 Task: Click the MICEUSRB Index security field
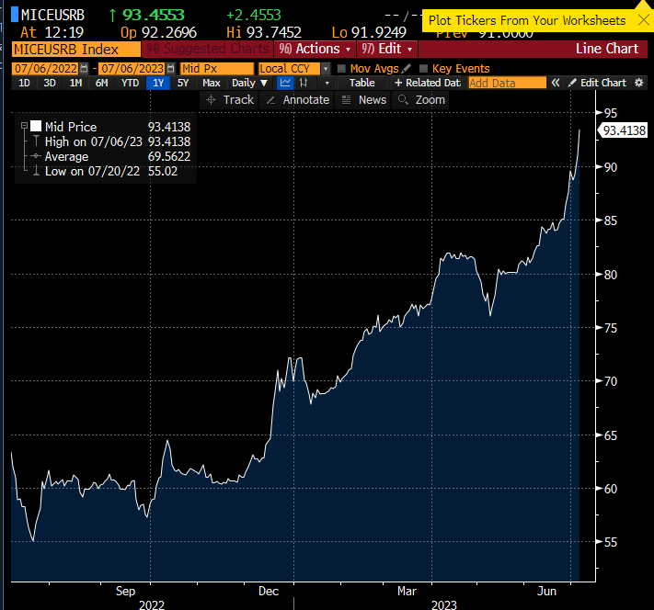[76, 50]
